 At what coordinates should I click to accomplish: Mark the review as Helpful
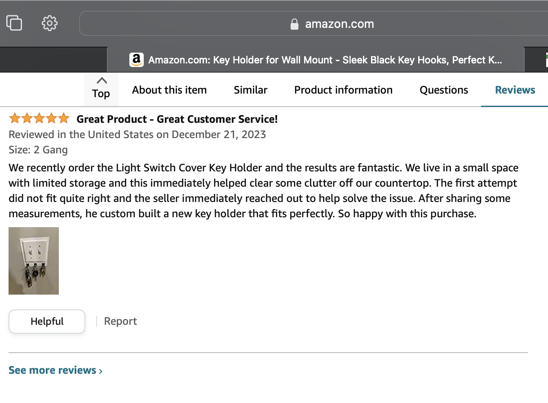[47, 321]
